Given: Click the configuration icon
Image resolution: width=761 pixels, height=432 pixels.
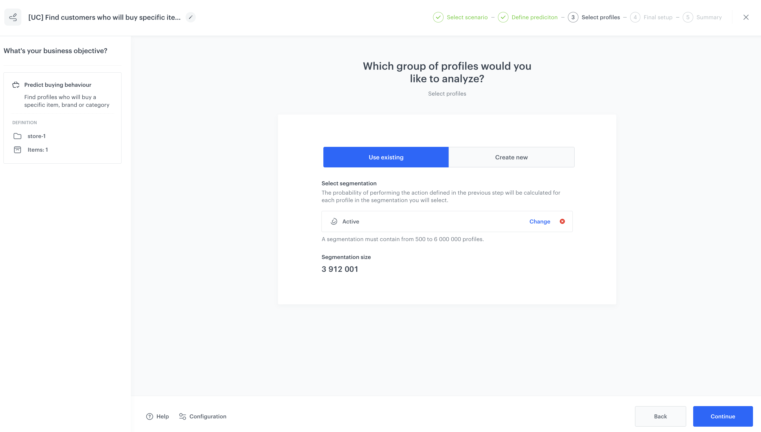Looking at the screenshot, I should [182, 416].
